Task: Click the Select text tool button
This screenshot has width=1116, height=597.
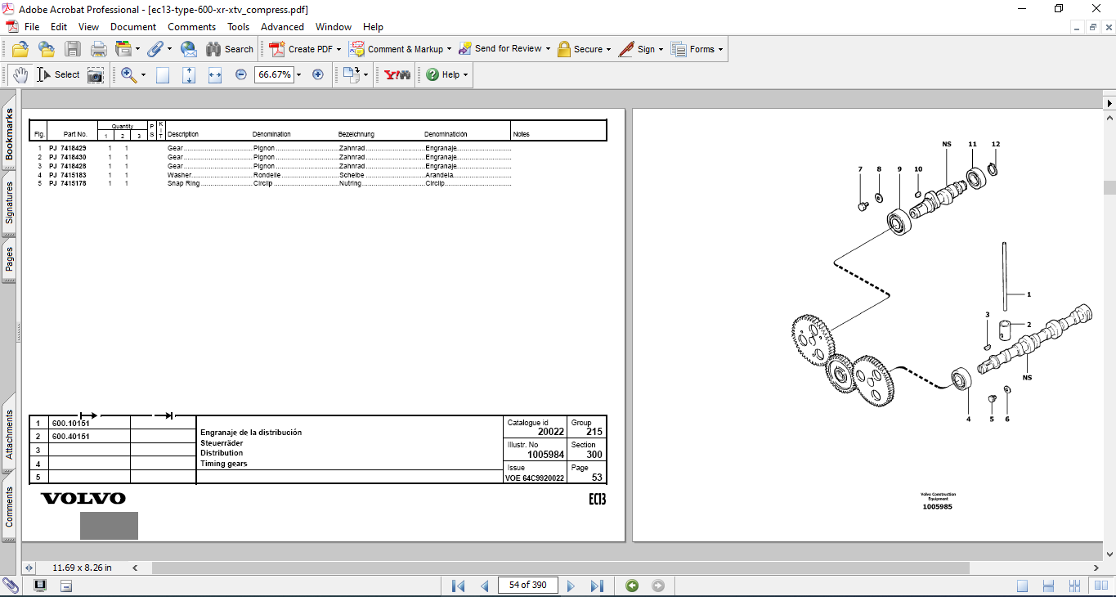Action: [x=58, y=74]
